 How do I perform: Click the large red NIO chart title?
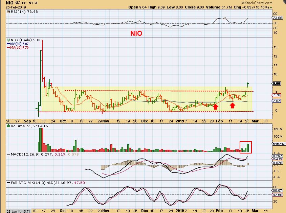pos(136,33)
